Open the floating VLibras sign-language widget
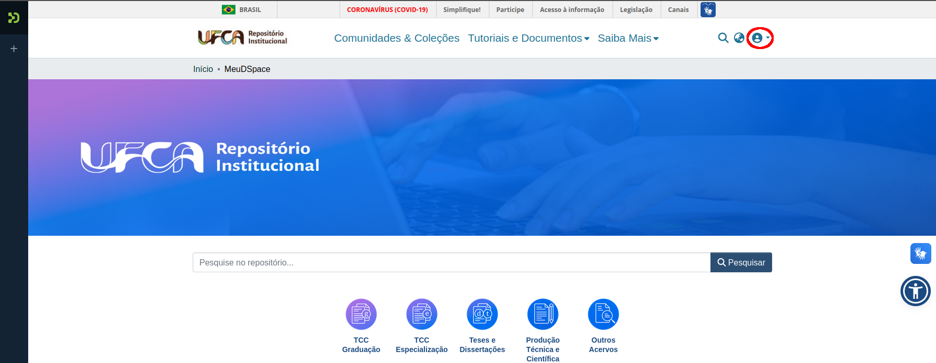The height and width of the screenshot is (363, 936). point(921,253)
